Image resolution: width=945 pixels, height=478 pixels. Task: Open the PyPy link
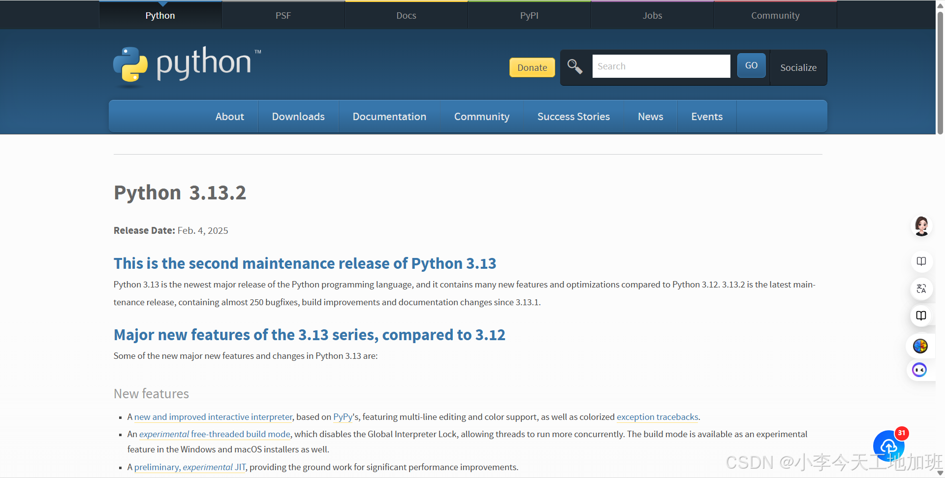[x=343, y=417]
